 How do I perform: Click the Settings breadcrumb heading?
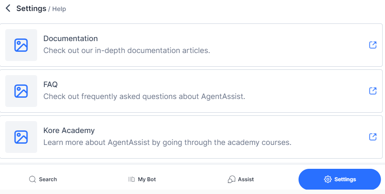tap(31, 8)
